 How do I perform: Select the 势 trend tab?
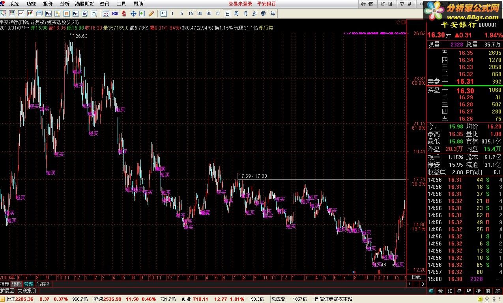tap(469, 291)
